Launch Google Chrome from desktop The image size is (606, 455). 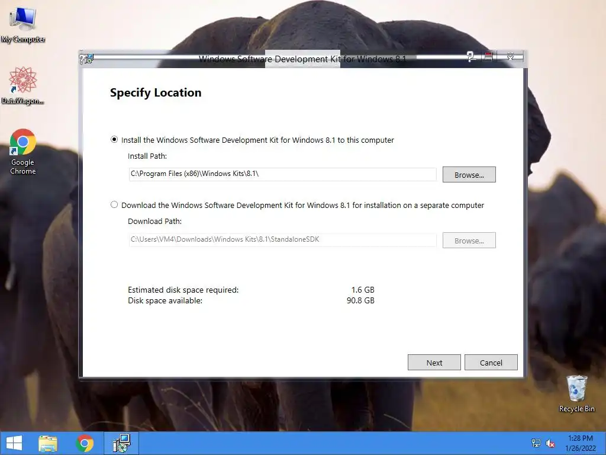point(23,152)
